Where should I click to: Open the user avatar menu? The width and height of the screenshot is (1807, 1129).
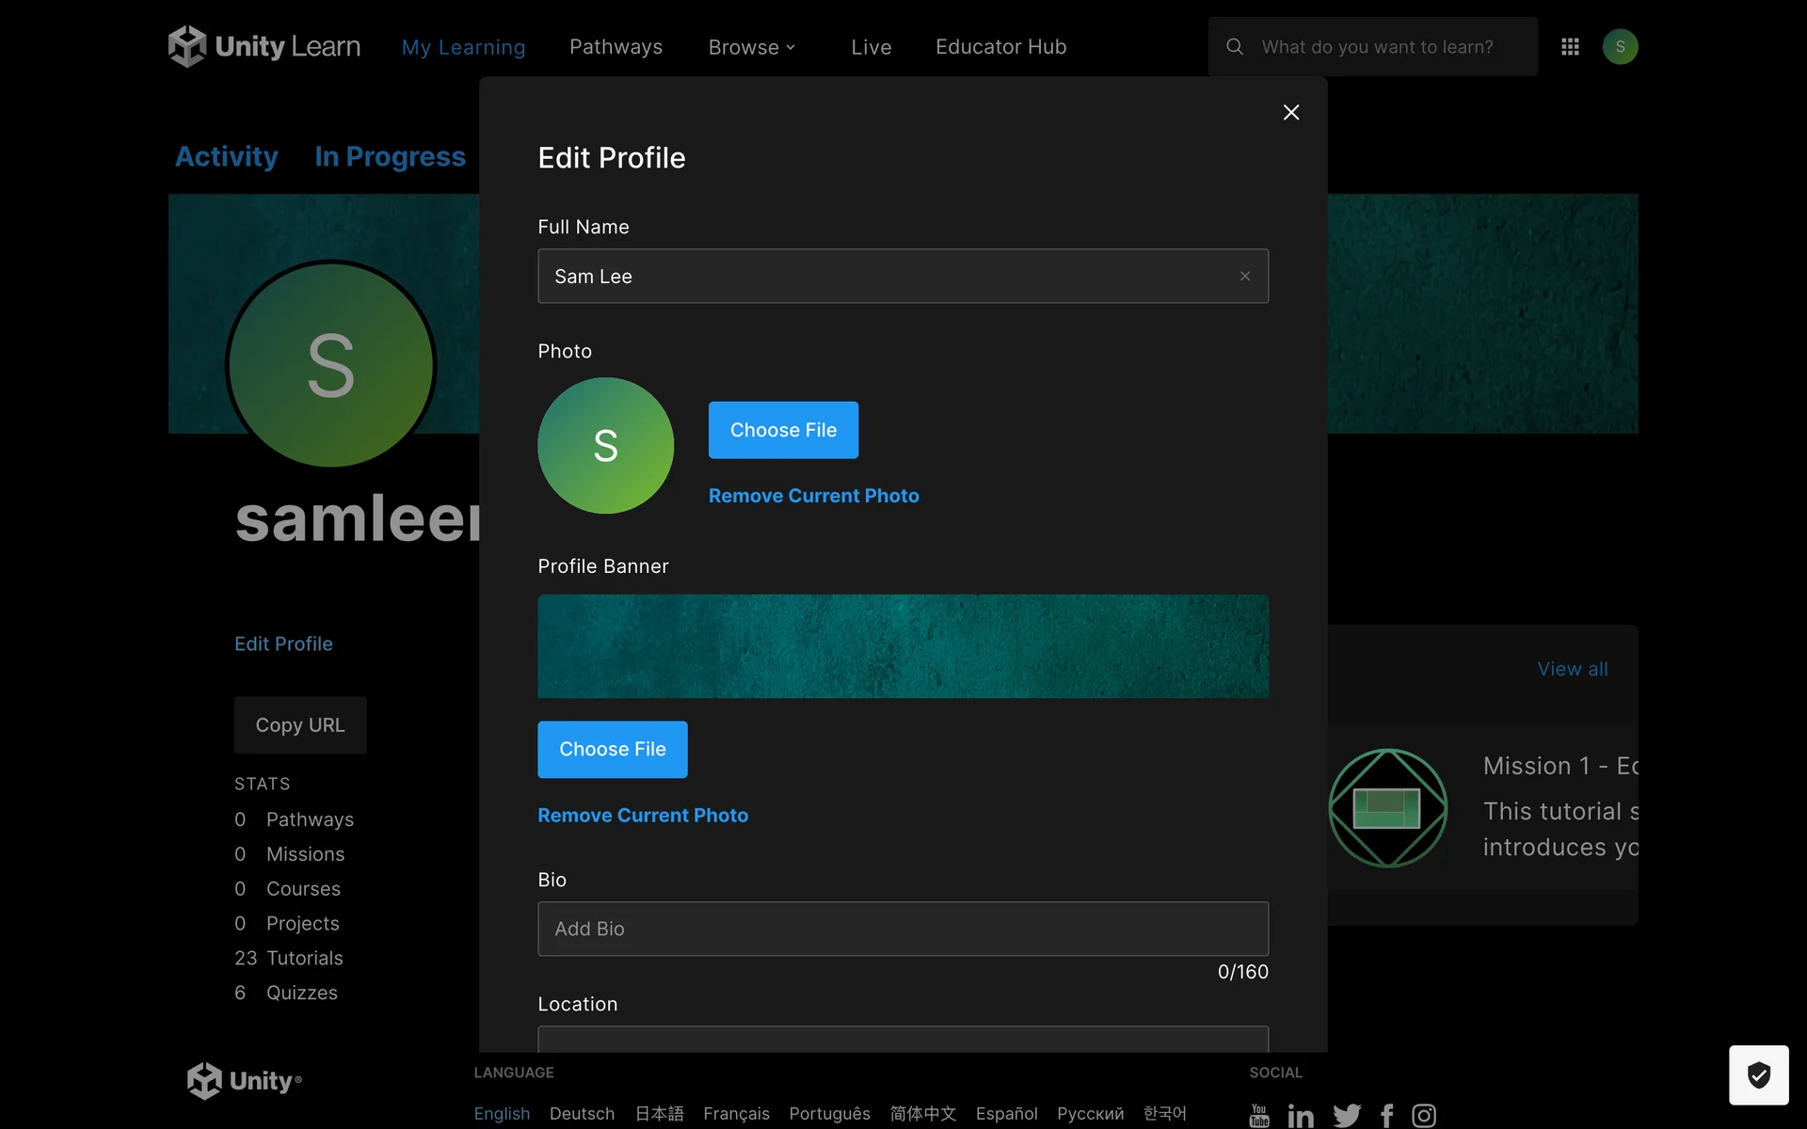point(1620,46)
